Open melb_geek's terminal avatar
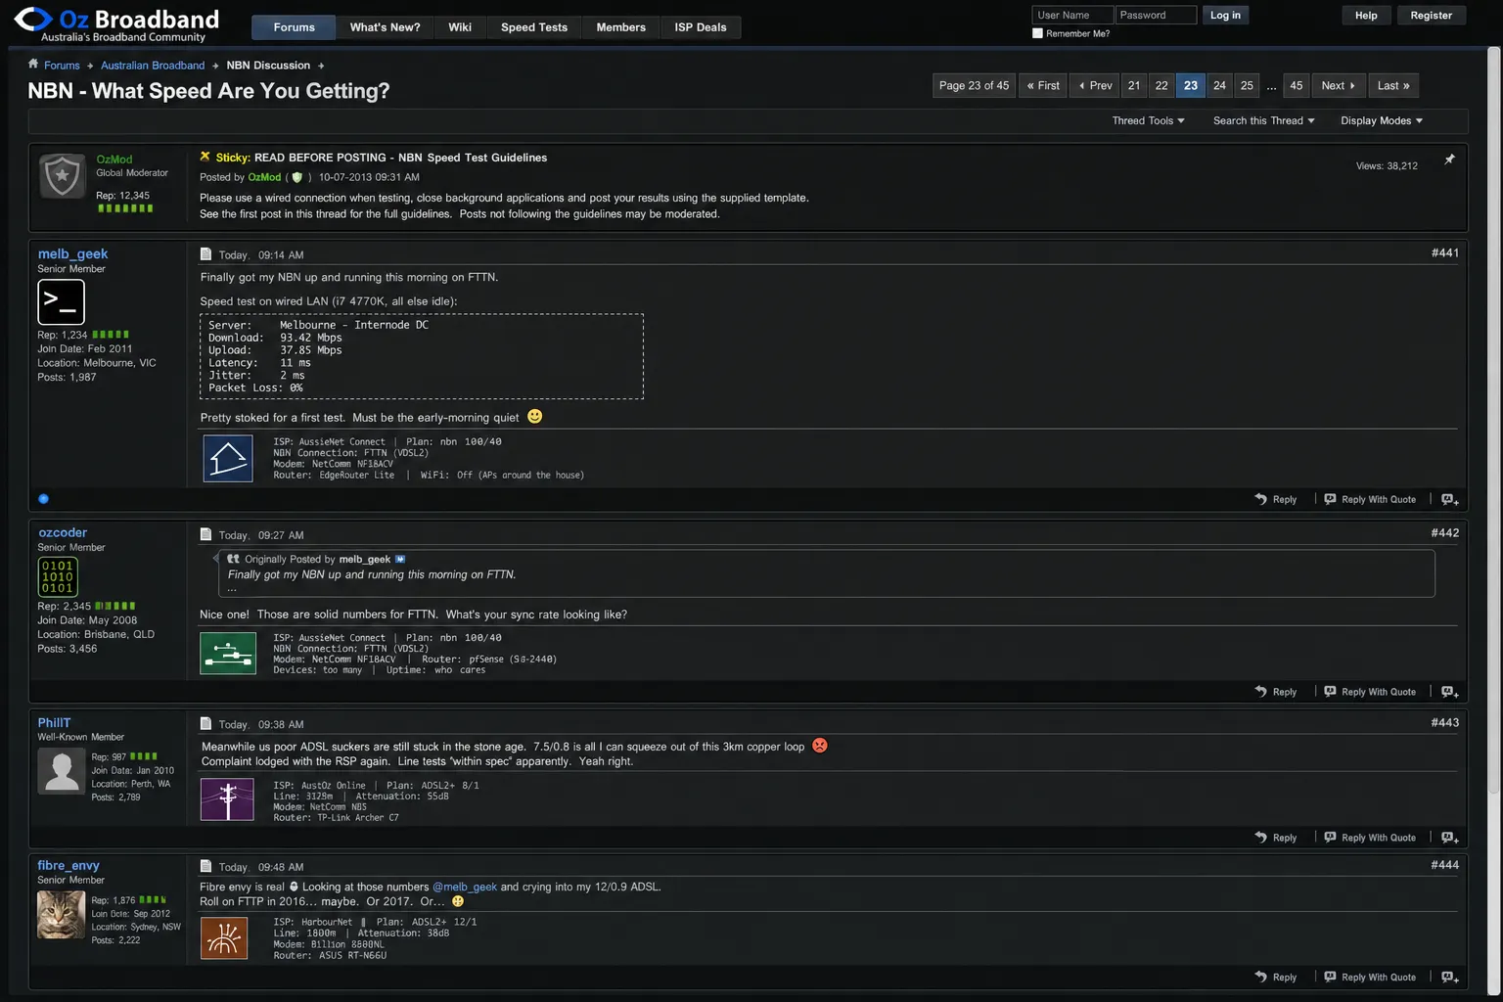The height and width of the screenshot is (1002, 1503). (61, 301)
